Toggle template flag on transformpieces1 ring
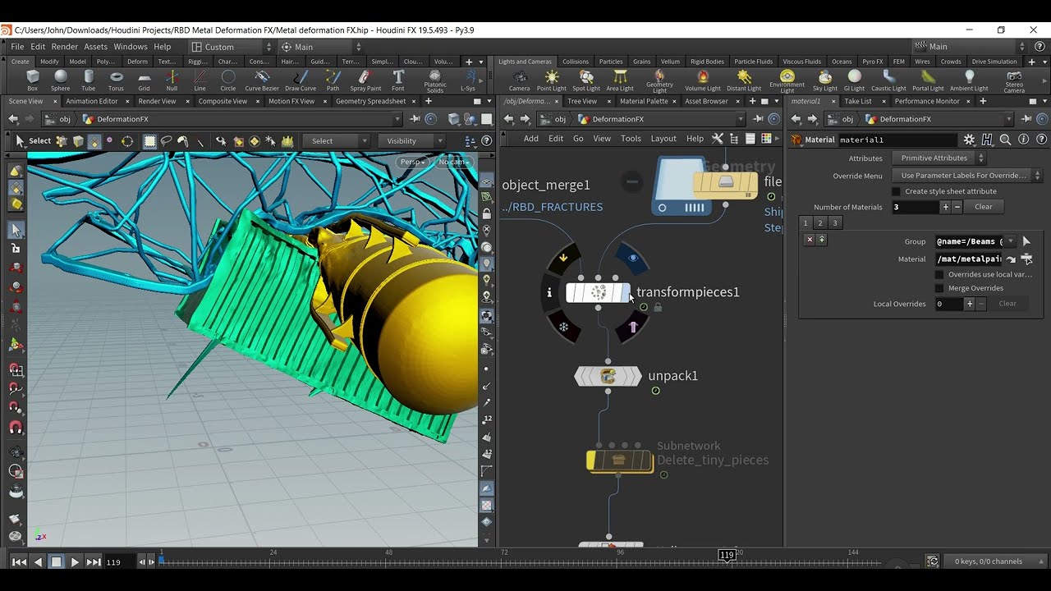1051x591 pixels. tap(632, 327)
